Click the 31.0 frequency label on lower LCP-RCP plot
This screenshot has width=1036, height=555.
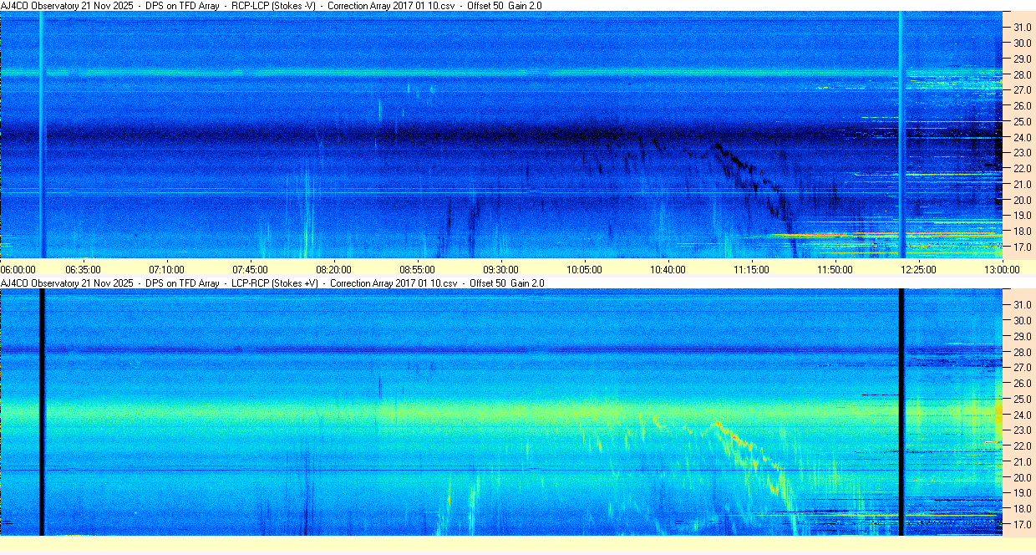point(1023,304)
